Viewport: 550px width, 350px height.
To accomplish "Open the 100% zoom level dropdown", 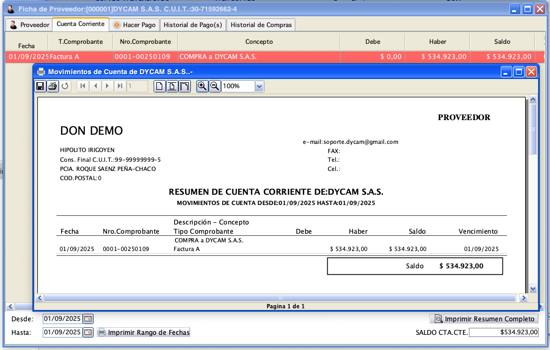I will [259, 86].
